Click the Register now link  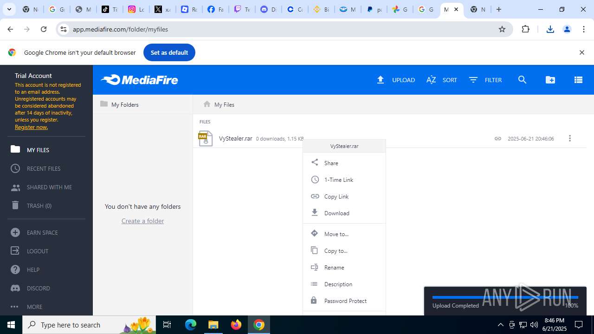[31, 127]
